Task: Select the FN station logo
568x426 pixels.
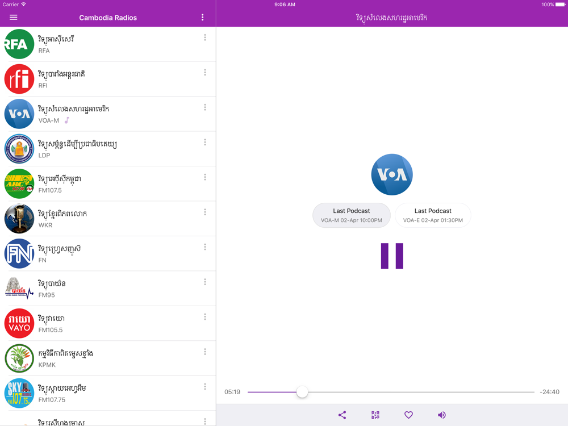Action: click(x=19, y=253)
